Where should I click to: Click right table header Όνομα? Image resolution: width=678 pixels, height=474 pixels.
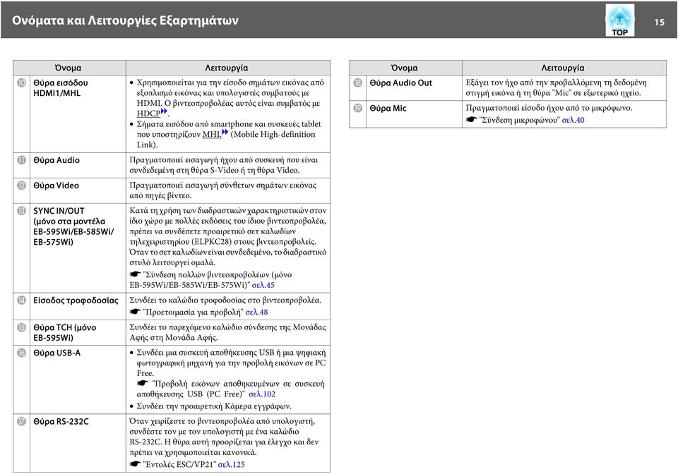coord(404,68)
